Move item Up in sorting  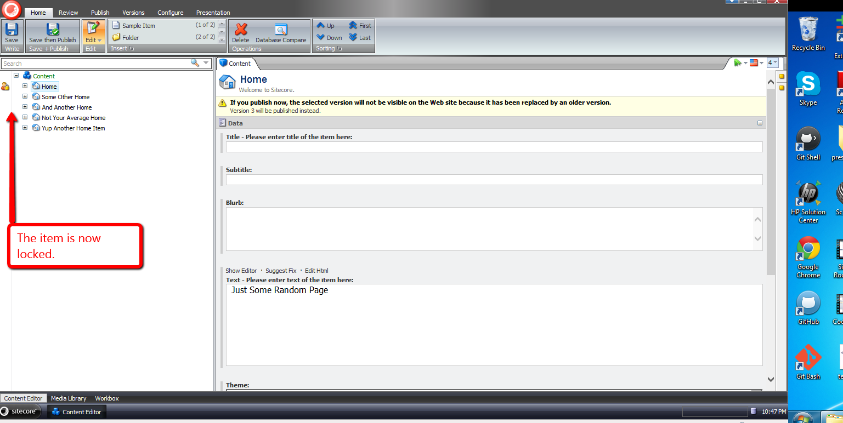pyautogui.click(x=326, y=26)
